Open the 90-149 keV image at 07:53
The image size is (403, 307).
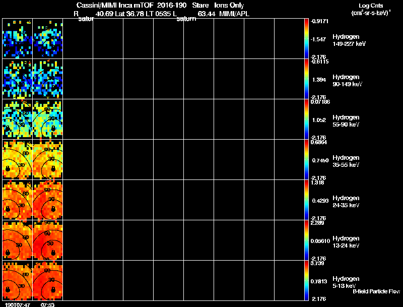pyautogui.click(x=48, y=79)
